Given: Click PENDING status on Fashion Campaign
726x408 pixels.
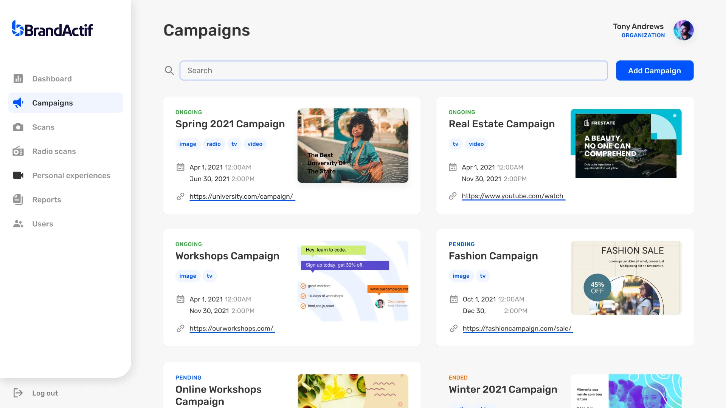Looking at the screenshot, I should click(462, 244).
